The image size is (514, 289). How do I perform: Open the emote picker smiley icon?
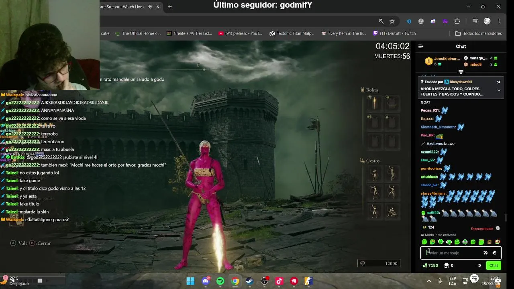click(x=495, y=253)
